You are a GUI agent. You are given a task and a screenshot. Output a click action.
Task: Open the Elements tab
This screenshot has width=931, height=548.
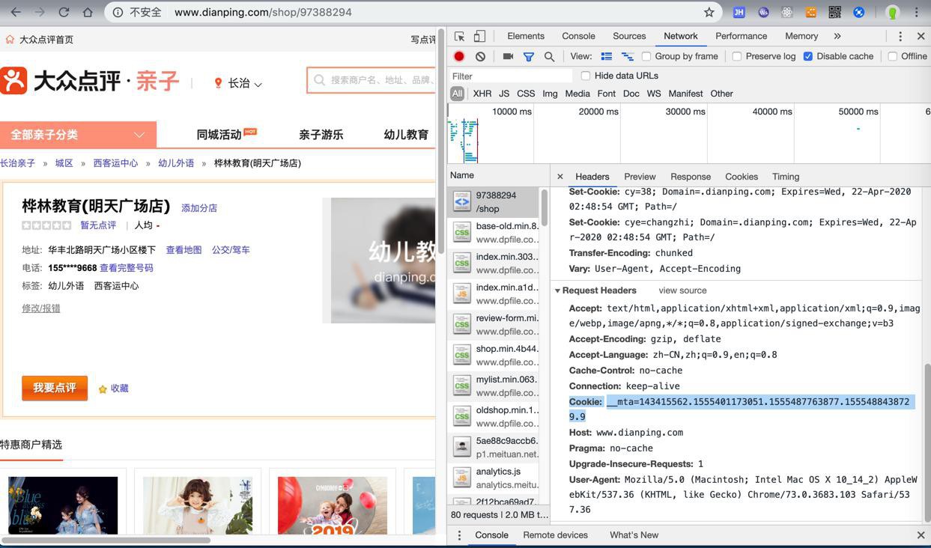(526, 36)
